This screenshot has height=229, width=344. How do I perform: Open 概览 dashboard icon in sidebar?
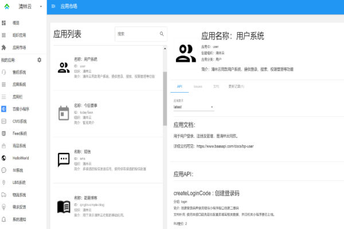tap(4, 23)
